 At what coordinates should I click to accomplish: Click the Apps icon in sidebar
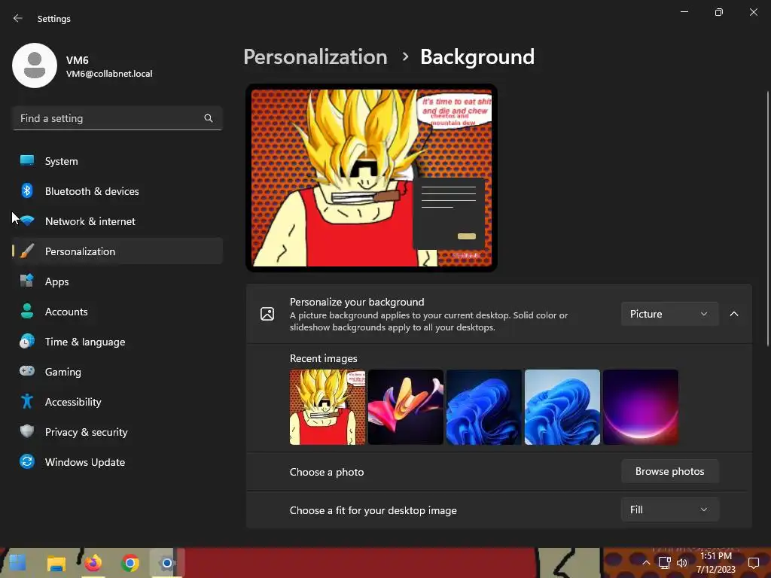point(27,281)
